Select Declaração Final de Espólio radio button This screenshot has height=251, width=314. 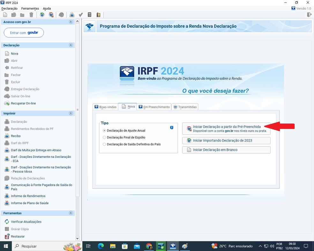[x=104, y=137]
